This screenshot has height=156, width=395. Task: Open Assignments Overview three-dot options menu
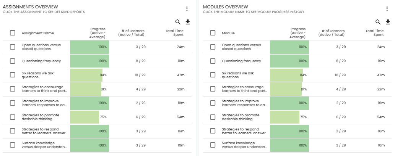pos(187,9)
